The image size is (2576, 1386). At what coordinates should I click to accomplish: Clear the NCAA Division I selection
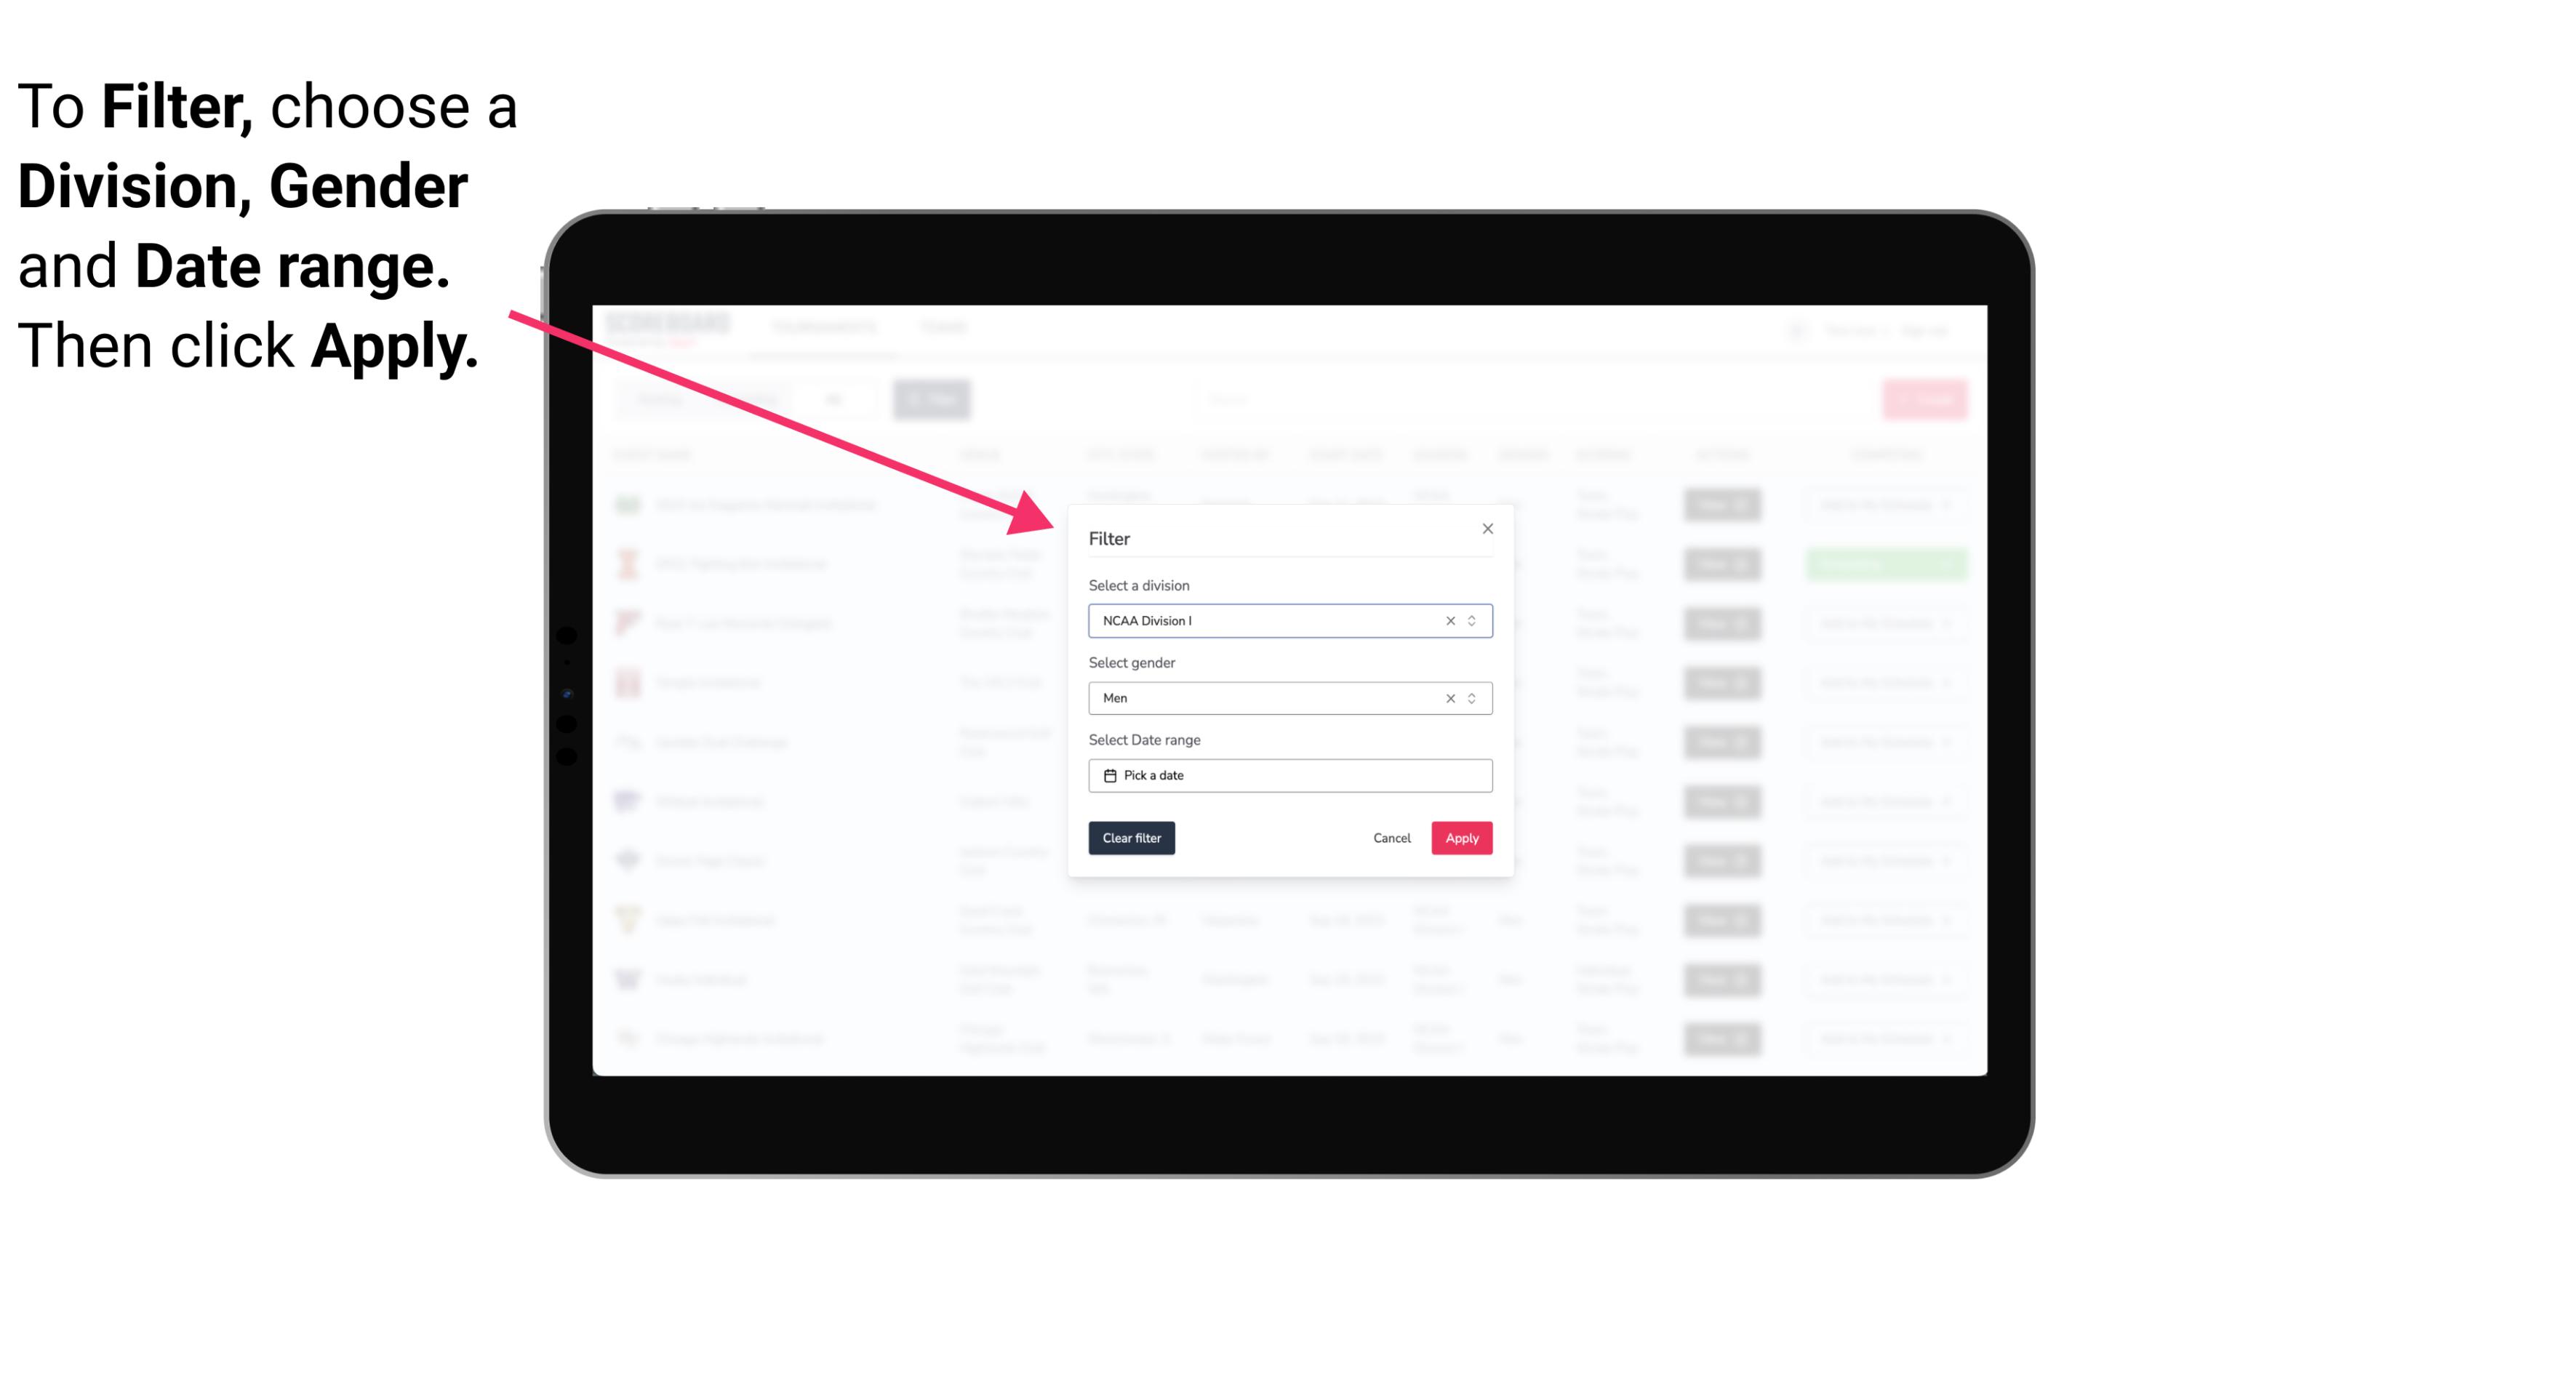(x=1451, y=621)
